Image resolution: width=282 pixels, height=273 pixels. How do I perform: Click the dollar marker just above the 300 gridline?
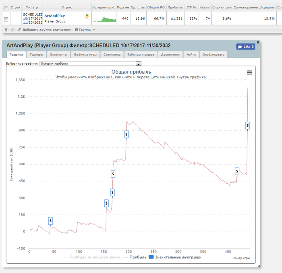coord(112,193)
